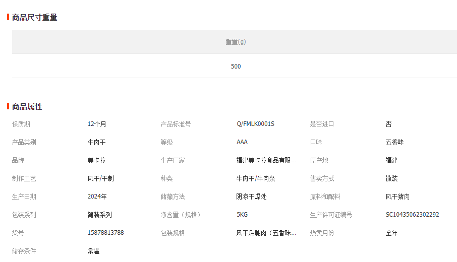Click the 重量(g) table header
This screenshot has height=262, width=457.
tap(236, 42)
